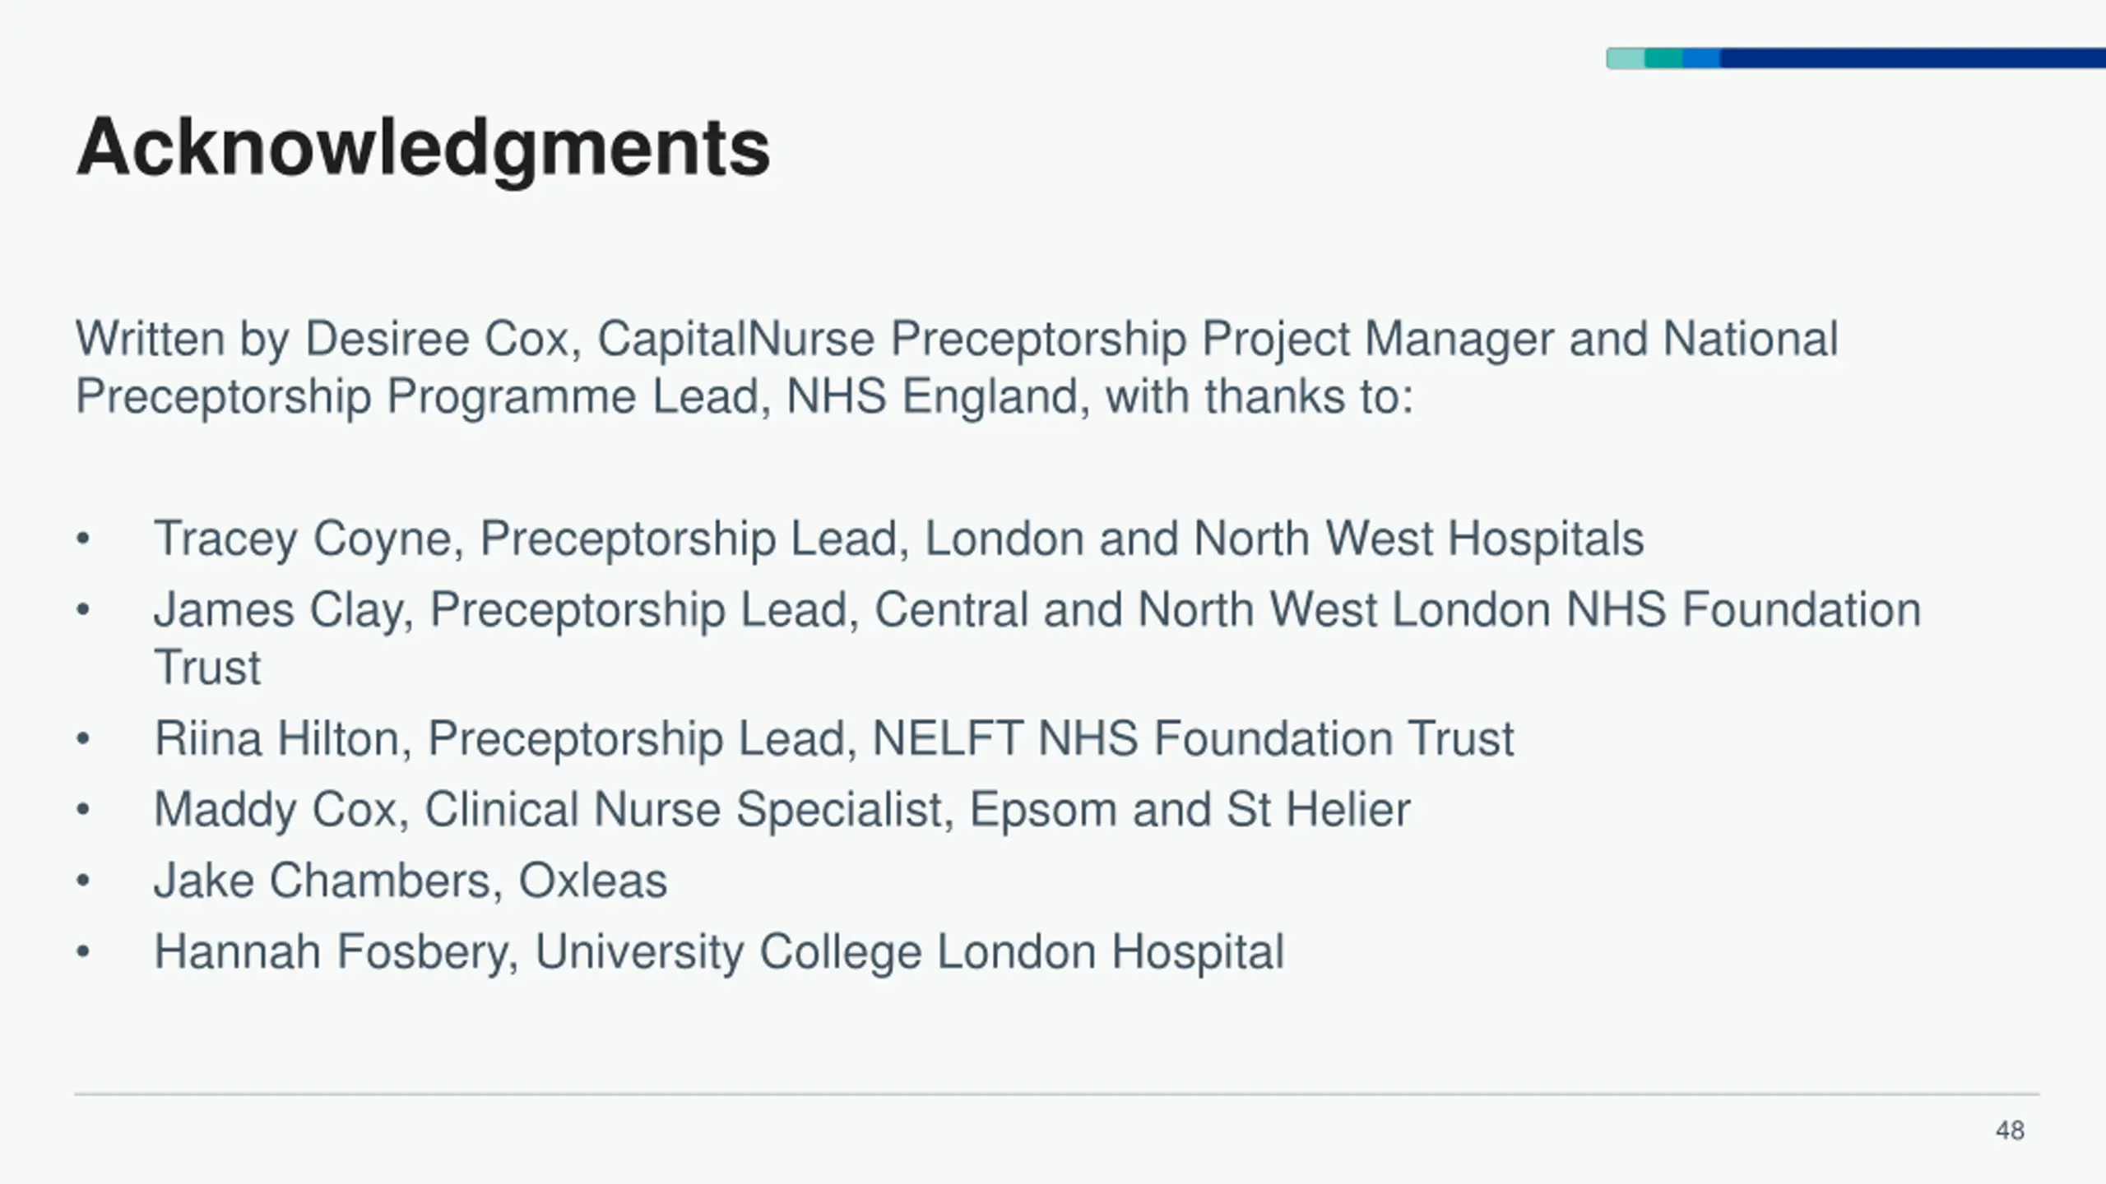Click the "Epsom and St Helier" text

(1190, 810)
